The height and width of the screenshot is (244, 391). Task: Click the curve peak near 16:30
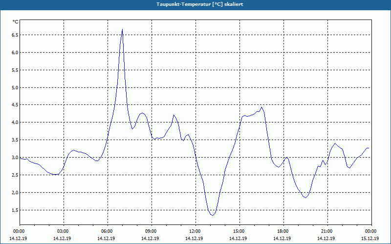[261, 107]
